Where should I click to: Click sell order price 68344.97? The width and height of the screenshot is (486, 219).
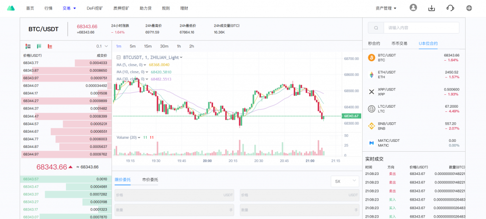[30, 154]
